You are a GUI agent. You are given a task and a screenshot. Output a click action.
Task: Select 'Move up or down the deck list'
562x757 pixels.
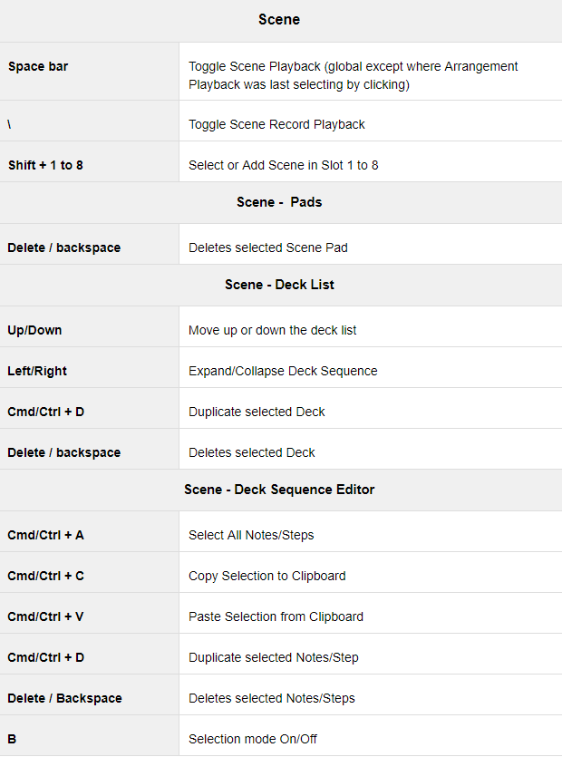coord(272,330)
